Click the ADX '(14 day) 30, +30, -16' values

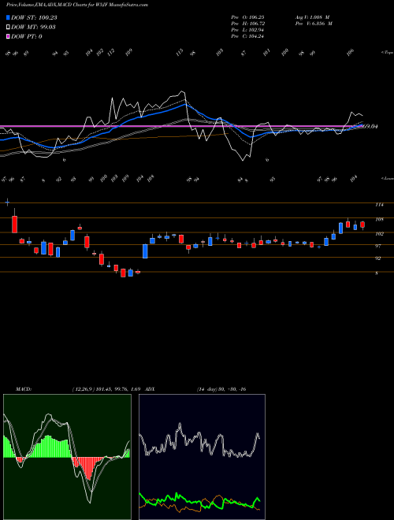[221, 389]
